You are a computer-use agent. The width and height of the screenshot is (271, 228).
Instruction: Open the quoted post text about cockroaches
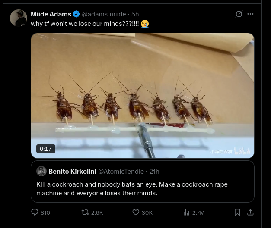pyautogui.click(x=132, y=188)
